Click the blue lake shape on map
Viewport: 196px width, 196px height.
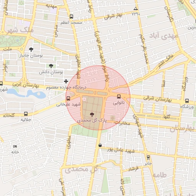26,93
